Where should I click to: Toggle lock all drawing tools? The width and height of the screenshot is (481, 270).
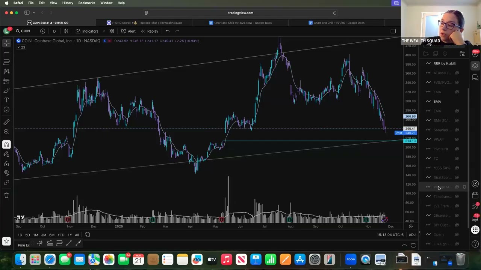pos(6,163)
